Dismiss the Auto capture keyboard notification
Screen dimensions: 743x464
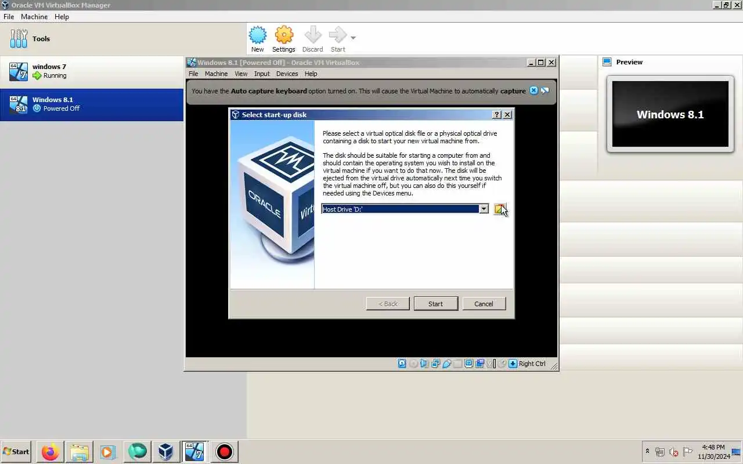[534, 90]
